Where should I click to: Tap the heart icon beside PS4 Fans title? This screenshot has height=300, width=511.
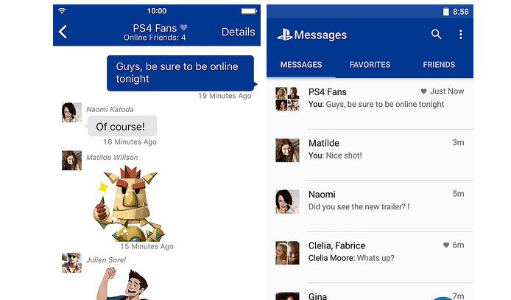[184, 28]
